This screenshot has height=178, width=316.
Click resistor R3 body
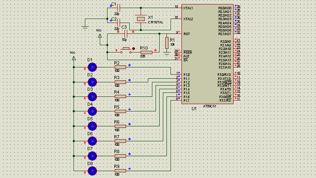120,82
